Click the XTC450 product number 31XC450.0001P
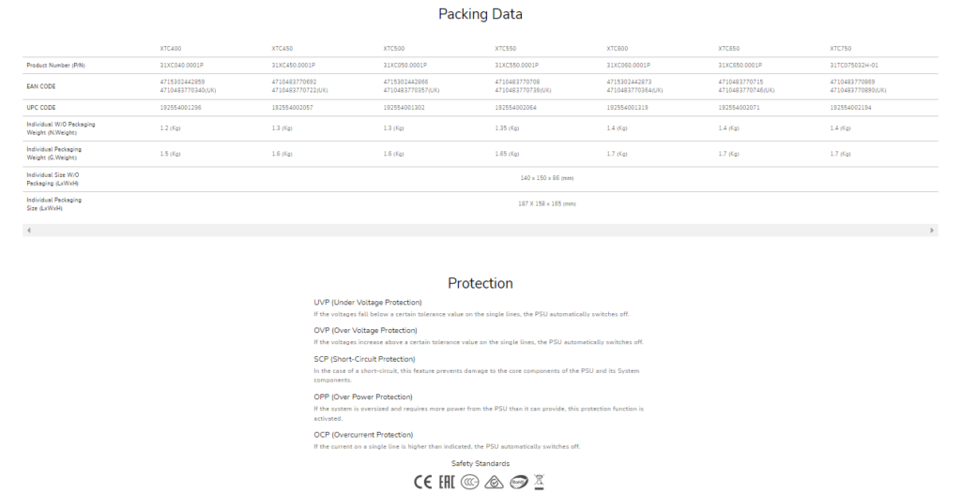Image resolution: width=961 pixels, height=494 pixels. pos(293,66)
